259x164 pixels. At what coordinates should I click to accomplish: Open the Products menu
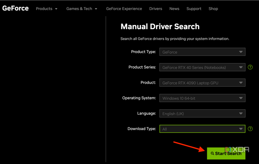[x=46, y=8]
